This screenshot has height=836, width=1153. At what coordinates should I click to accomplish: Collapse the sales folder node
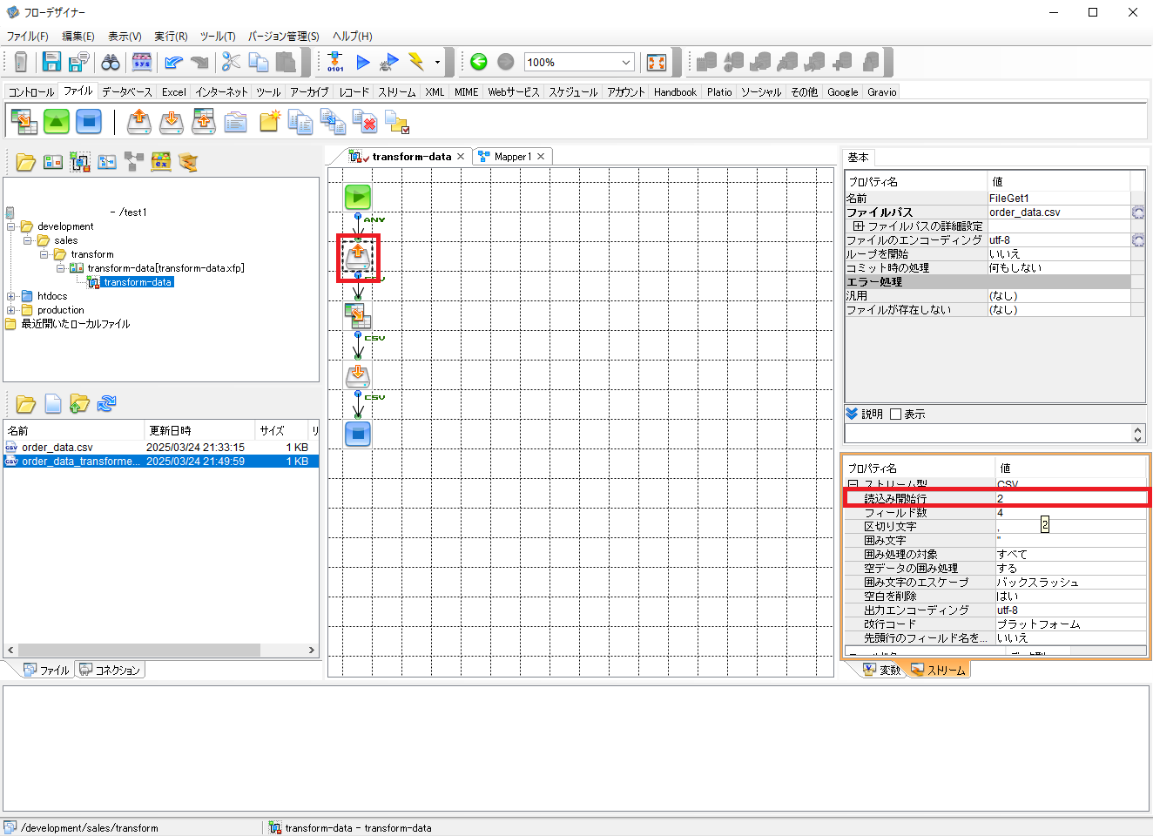point(27,240)
